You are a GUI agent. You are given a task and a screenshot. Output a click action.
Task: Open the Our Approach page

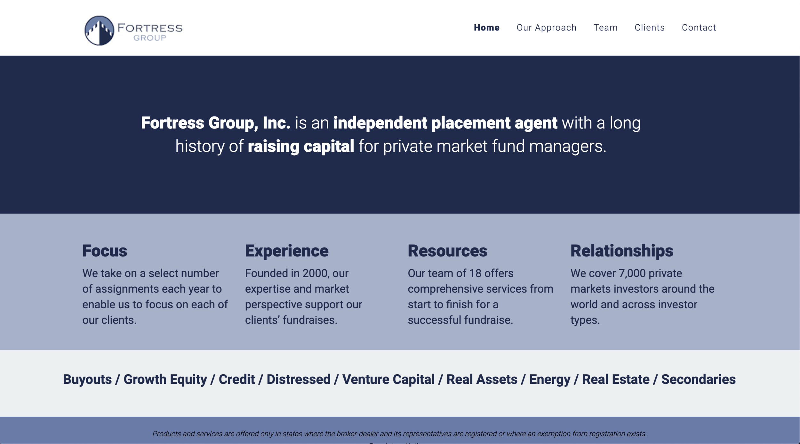click(x=546, y=28)
